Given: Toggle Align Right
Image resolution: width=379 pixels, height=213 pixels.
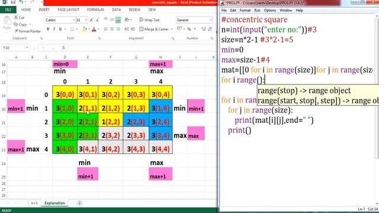Looking at the screenshot, I should pos(118,29).
